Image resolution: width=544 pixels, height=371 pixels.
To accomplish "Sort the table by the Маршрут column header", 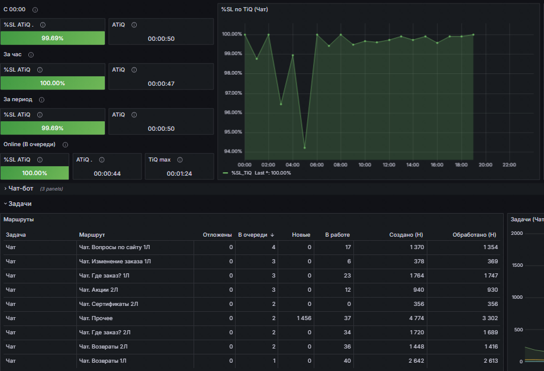I will click(92, 235).
